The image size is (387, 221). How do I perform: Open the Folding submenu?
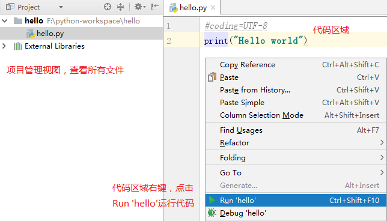pos(296,157)
